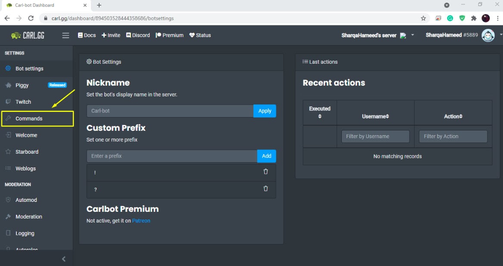Click the Released badge next to Piggy
Viewport: 503px width, 266px height.
(57, 85)
